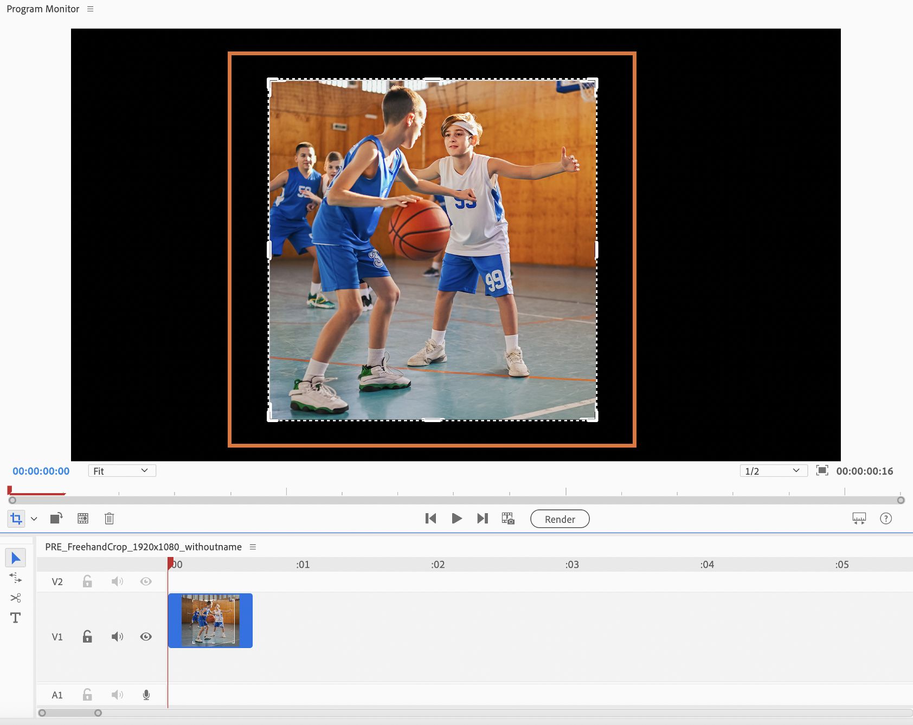This screenshot has height=725, width=913.
Task: Click the trash delete icon
Action: tap(109, 519)
